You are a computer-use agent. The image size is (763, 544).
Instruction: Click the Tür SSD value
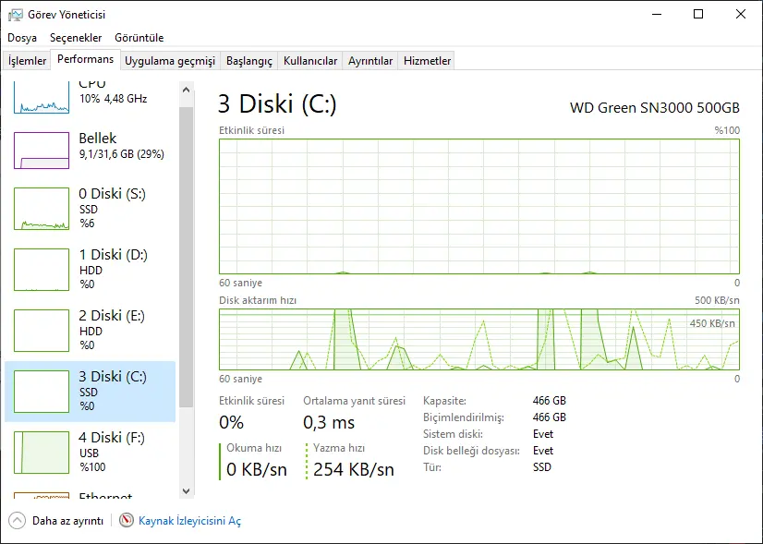542,467
